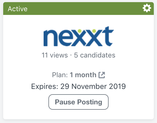The image size is (157, 123).
Task: Click the letter n in nexxt logo
Action: click(x=51, y=38)
